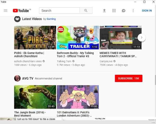Click 759K views - 4 days ago text
Viewport: 156px width, 124px height.
(114, 65)
